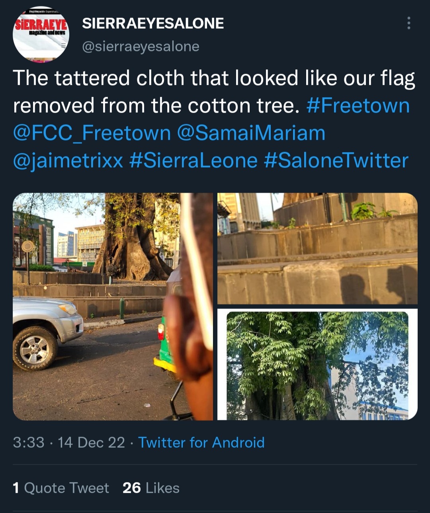View the concrete steps photo with shadows
Screen dimensions: 430x513
coord(317,248)
